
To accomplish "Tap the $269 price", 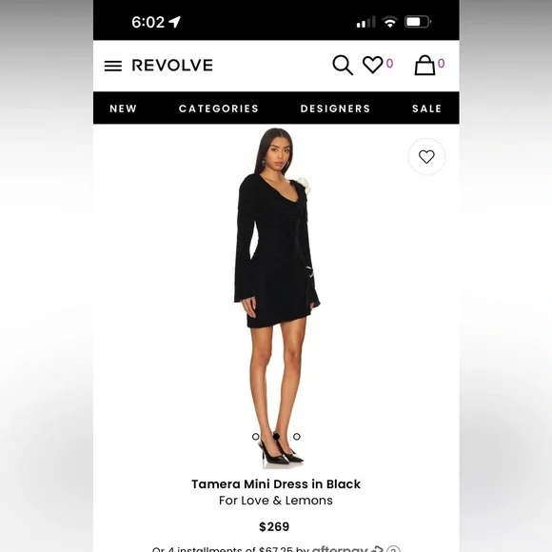I will click(274, 526).
